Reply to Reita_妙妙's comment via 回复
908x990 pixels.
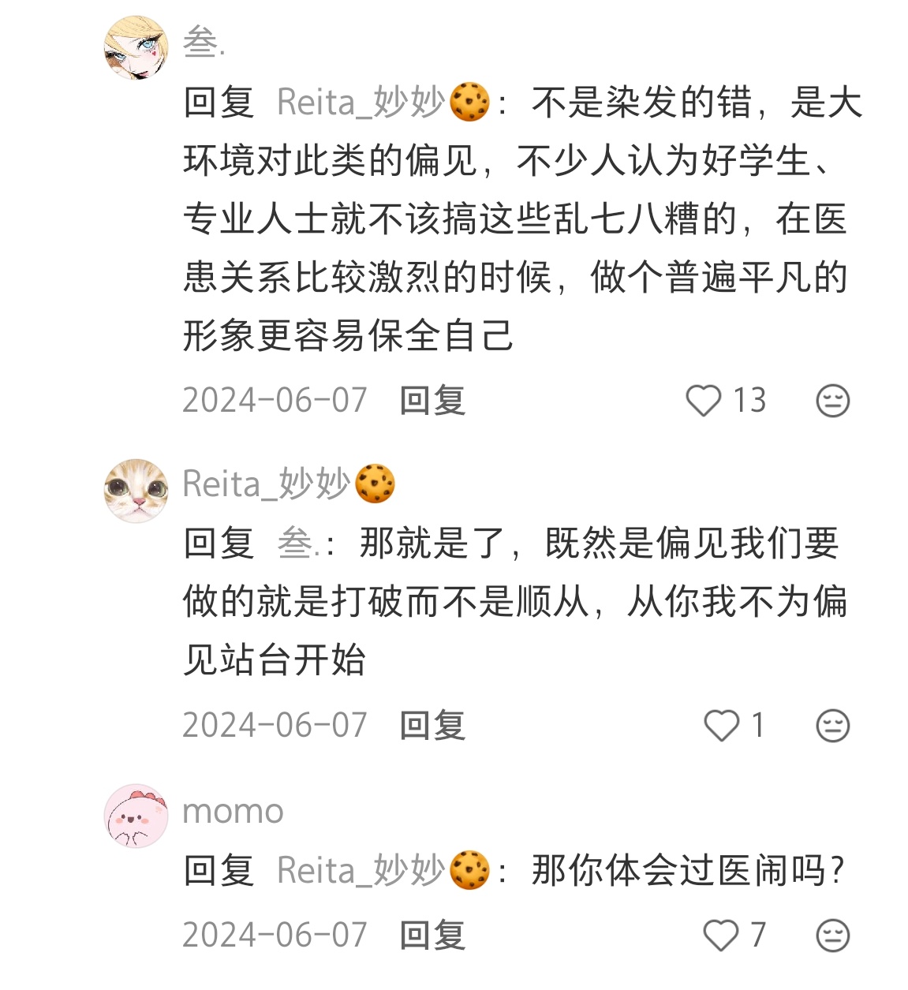tap(432, 726)
